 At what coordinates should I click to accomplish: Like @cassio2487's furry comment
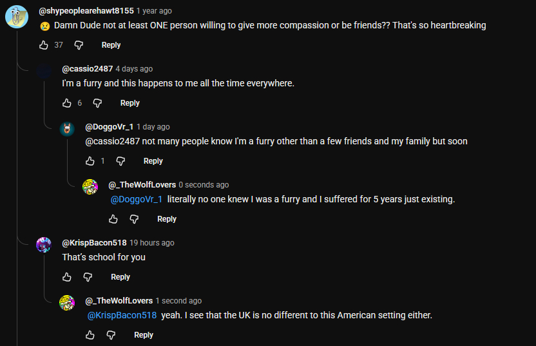click(x=67, y=103)
